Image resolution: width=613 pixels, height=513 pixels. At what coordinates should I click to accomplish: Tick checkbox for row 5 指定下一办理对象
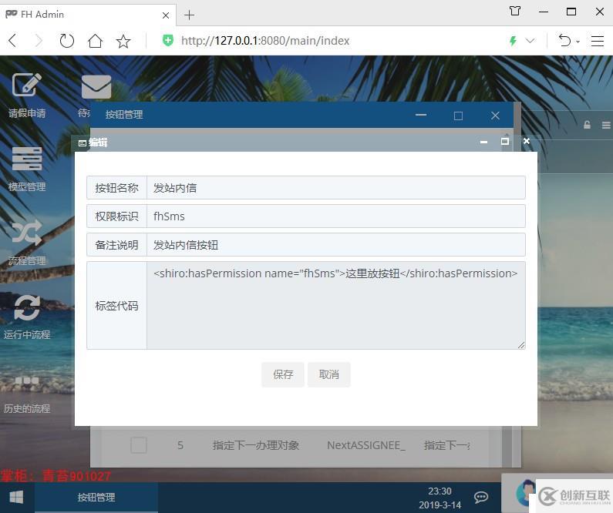tap(138, 445)
